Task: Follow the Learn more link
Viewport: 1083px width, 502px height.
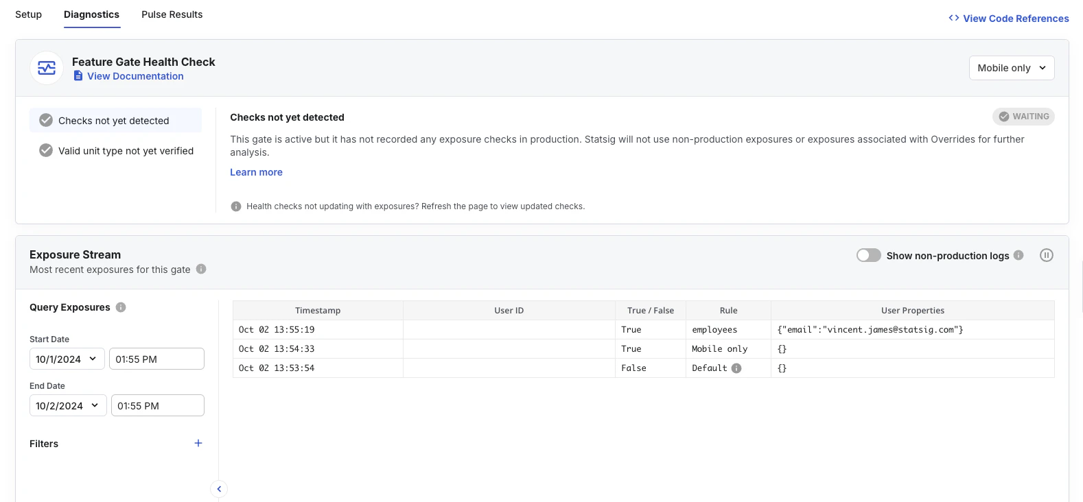Action: point(256,172)
